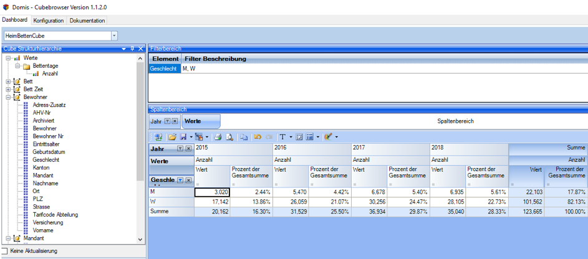588x259 pixels.
Task: Click the export grid toolbar icon
Action: click(199, 137)
